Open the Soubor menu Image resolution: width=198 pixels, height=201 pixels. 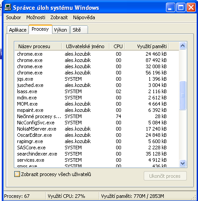pos(13,17)
